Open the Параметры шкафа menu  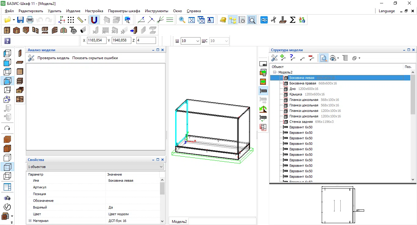124,11
